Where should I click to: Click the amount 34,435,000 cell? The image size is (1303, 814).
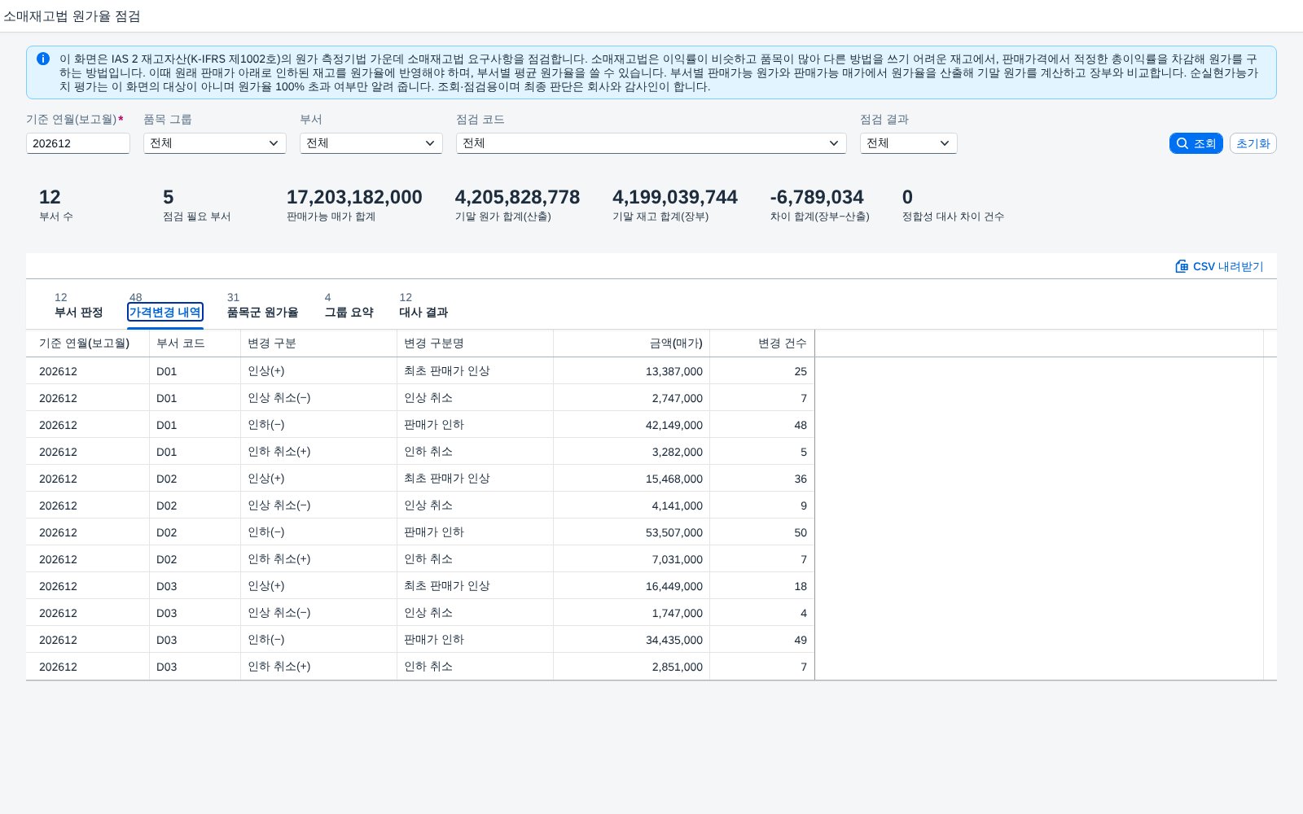pyautogui.click(x=632, y=640)
